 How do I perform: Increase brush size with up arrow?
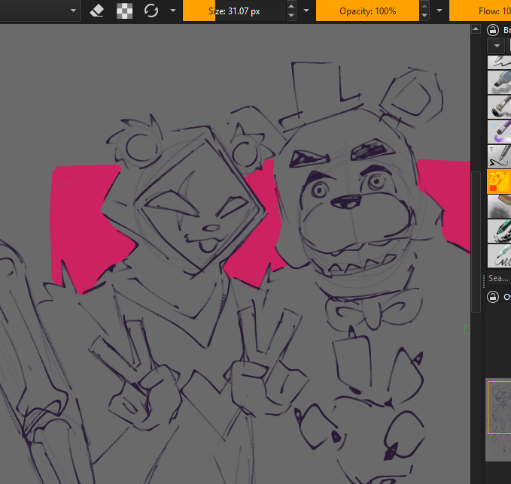point(291,6)
